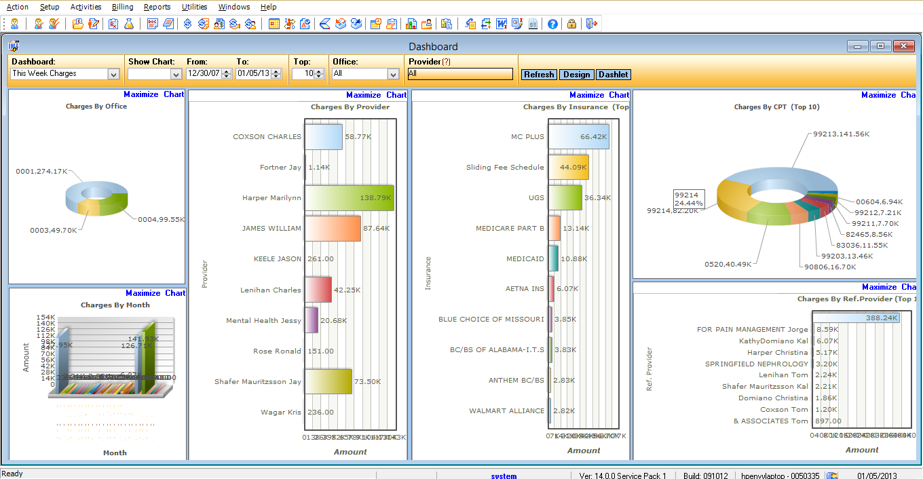Expand the Office dropdown
The image size is (923, 479).
(393, 74)
